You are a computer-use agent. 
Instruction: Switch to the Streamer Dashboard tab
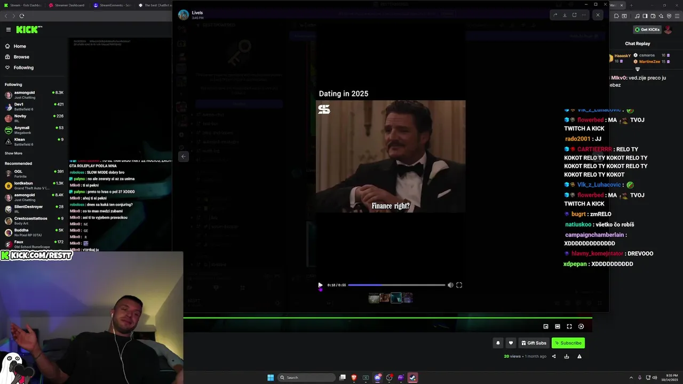(67, 5)
